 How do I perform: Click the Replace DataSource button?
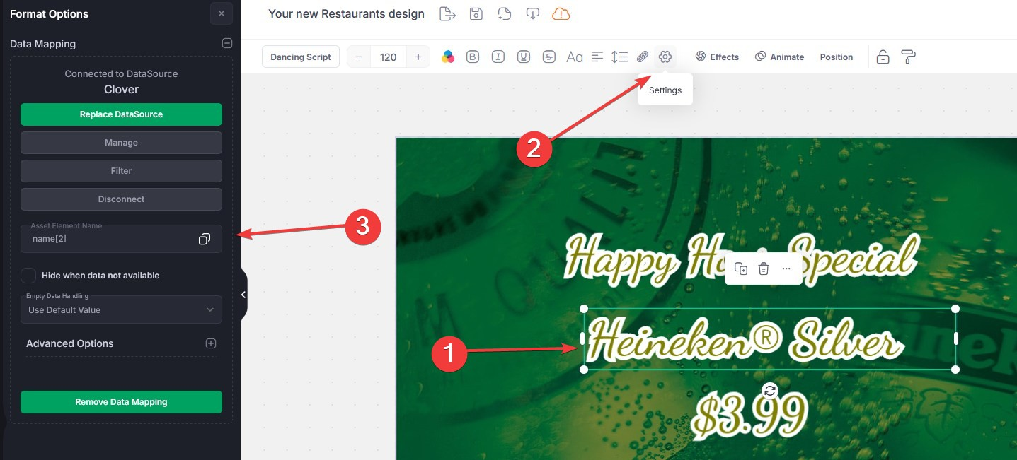point(121,114)
